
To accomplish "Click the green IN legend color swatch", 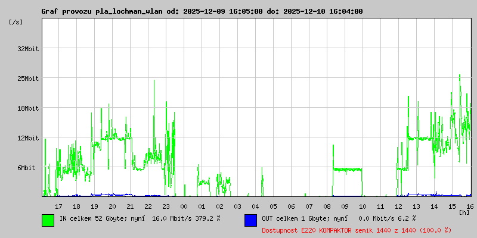I will point(48,220).
